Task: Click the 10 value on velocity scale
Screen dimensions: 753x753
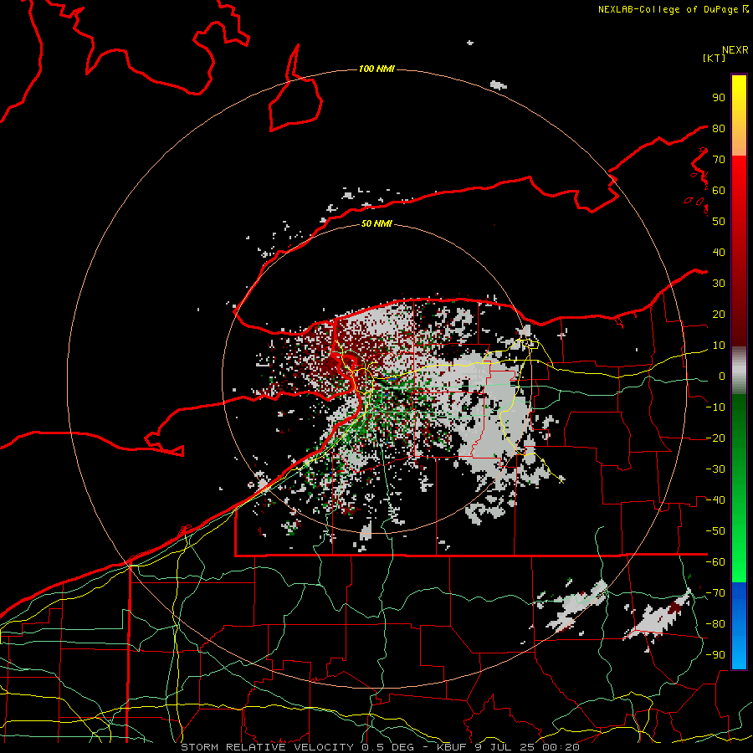Action: (719, 346)
